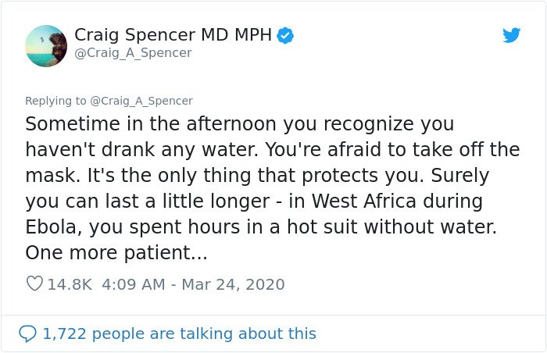The height and width of the screenshot is (353, 547).
Task: Like the tweet with the heart icon
Action: (34, 283)
